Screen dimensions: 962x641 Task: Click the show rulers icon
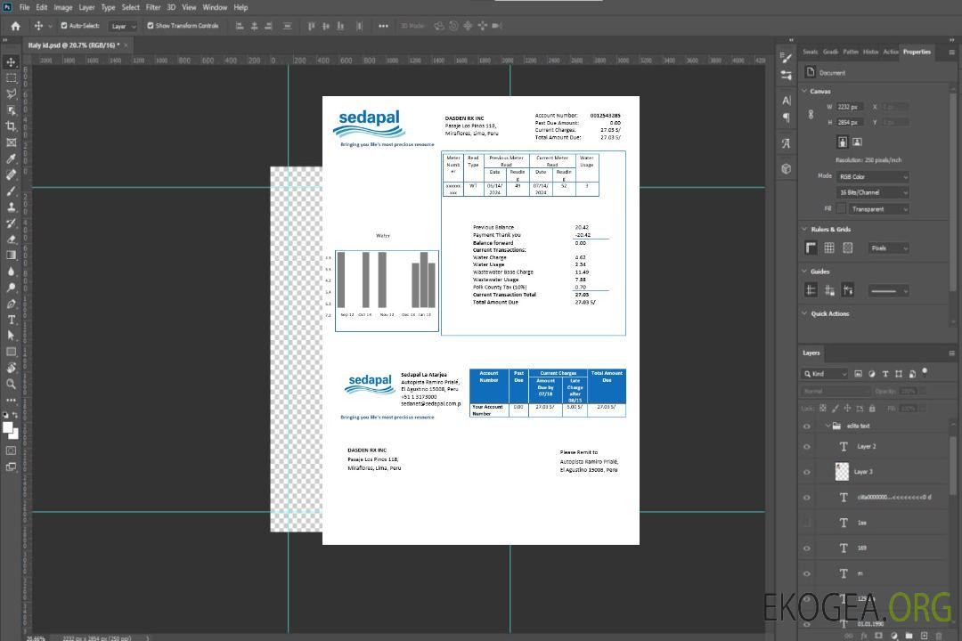click(811, 248)
